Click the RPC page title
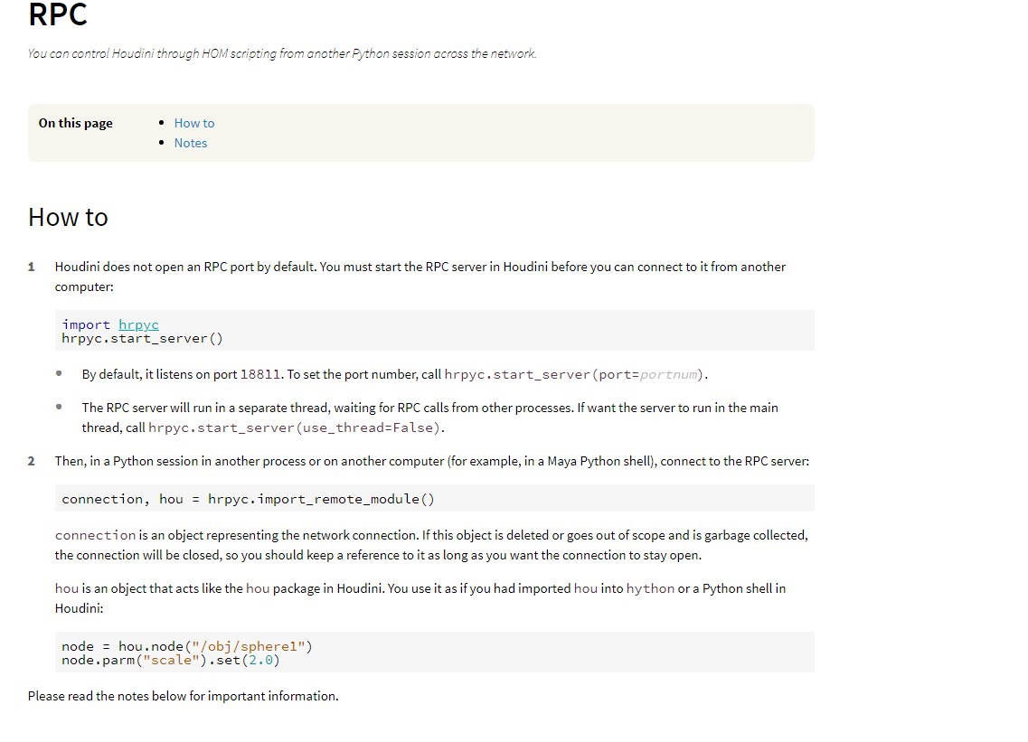Image resolution: width=1028 pixels, height=742 pixels. coord(58,15)
